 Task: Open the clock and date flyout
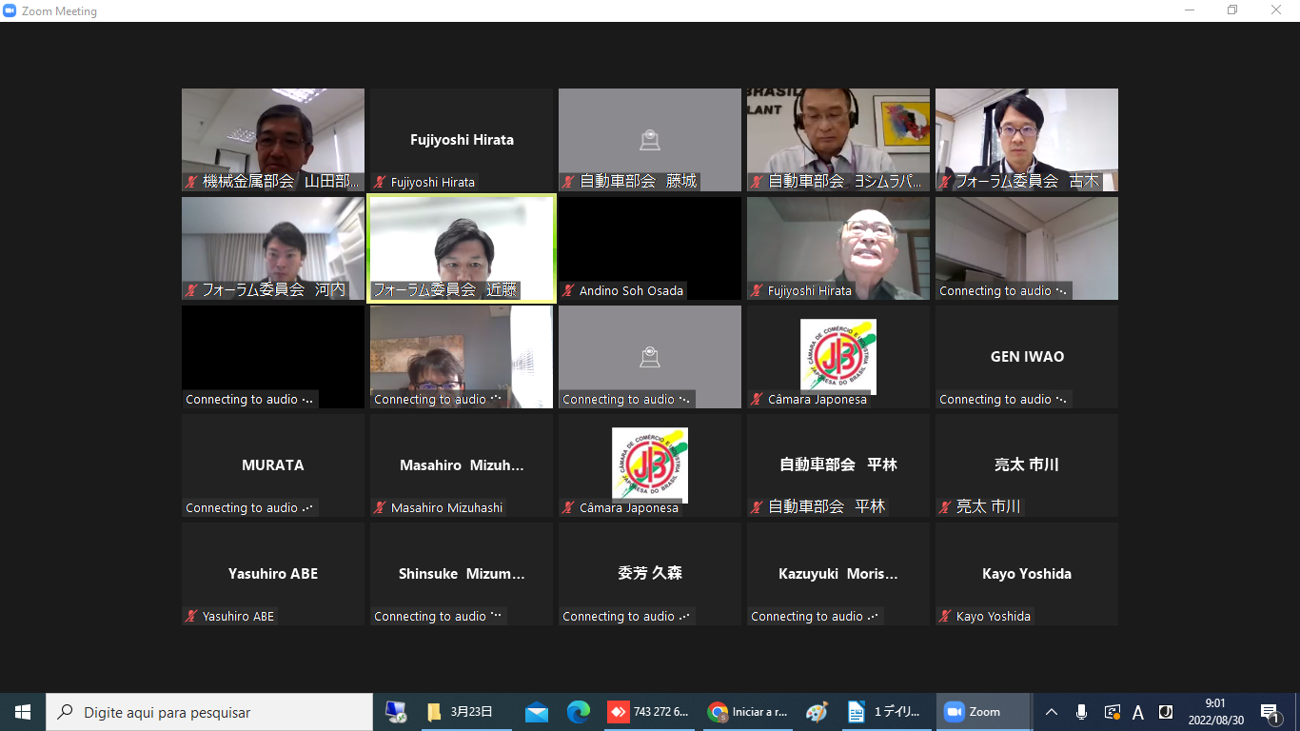coord(1214,712)
